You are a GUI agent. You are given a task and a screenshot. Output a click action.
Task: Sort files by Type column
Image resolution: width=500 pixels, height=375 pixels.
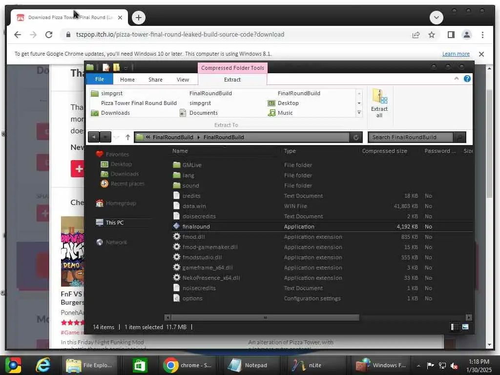[x=290, y=151]
